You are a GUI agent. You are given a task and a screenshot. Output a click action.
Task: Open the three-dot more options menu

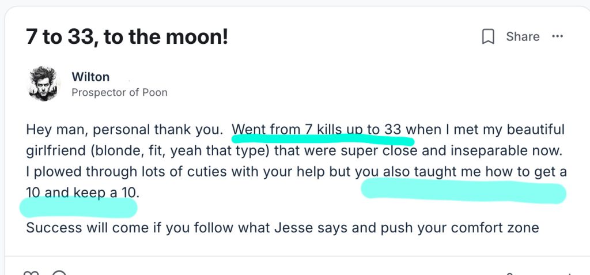tap(557, 36)
